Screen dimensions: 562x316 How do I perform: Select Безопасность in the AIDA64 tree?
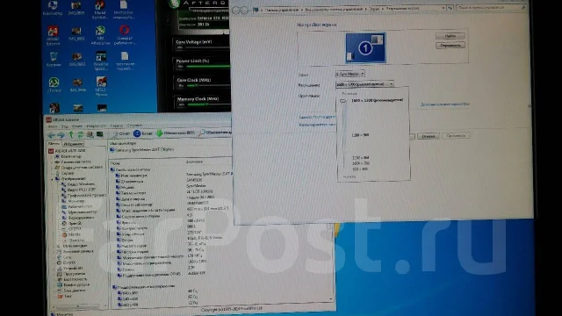pyautogui.click(x=72, y=279)
